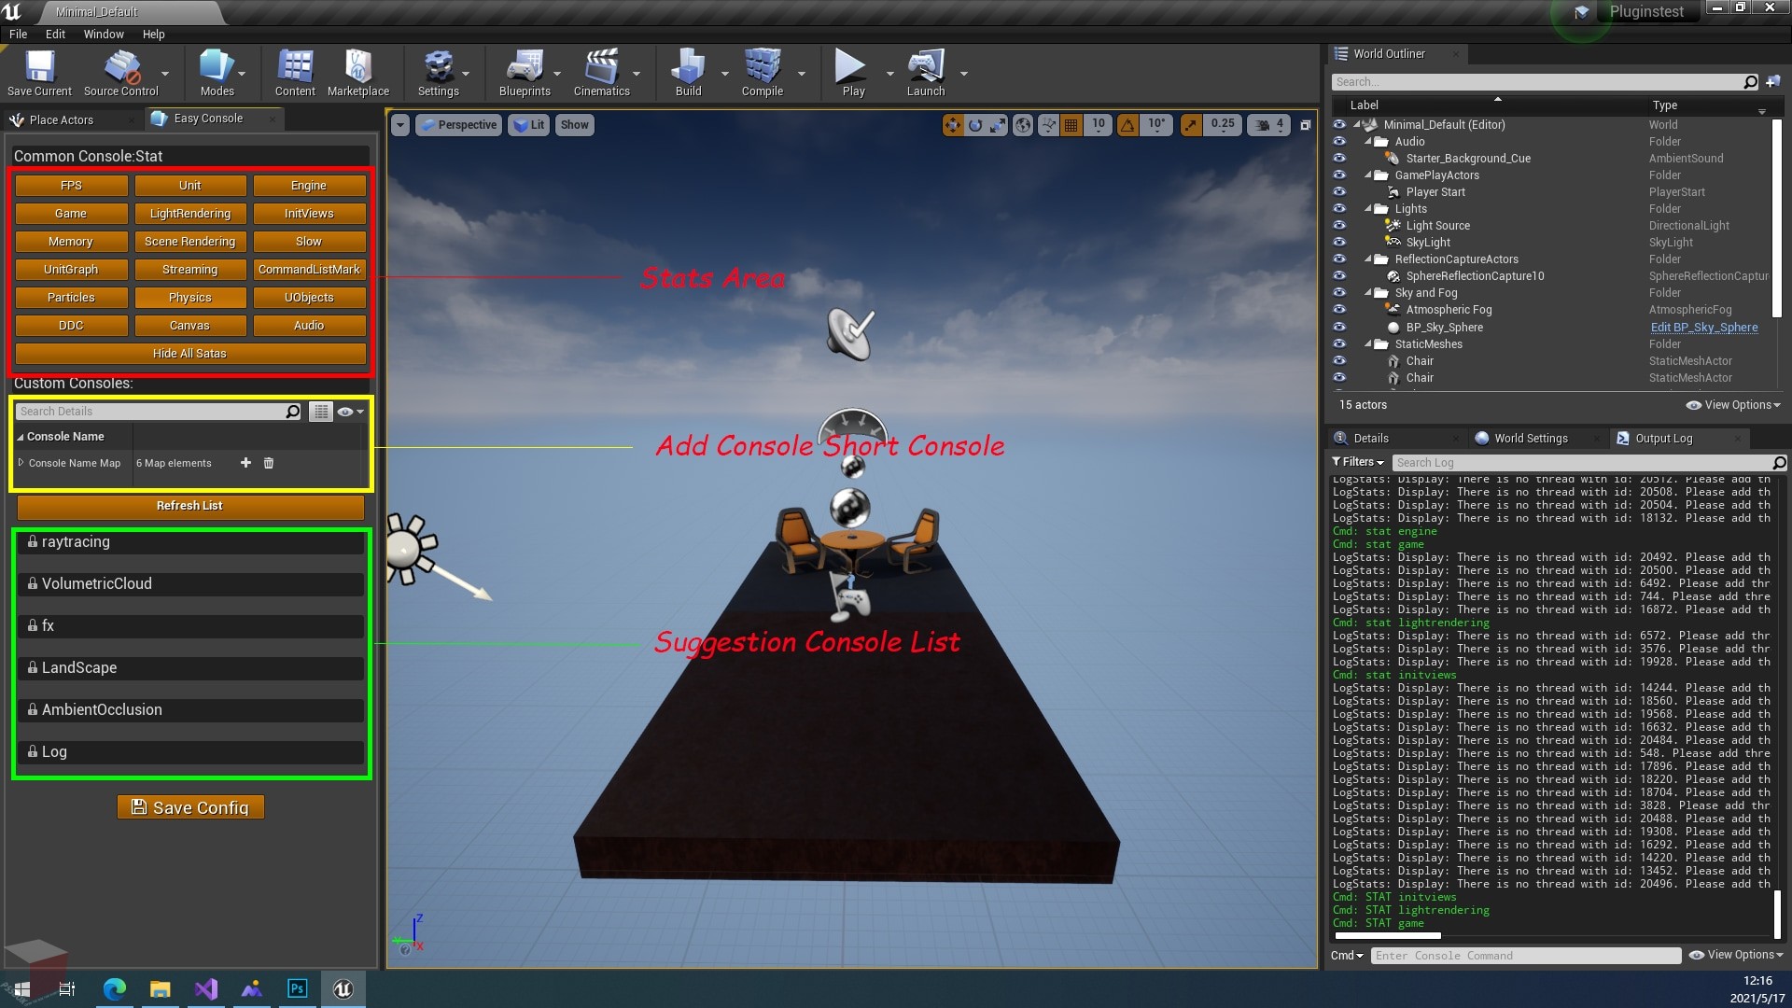This screenshot has width=1792, height=1008.
Task: Open scale snap 0.25 dropdown
Action: [1222, 124]
